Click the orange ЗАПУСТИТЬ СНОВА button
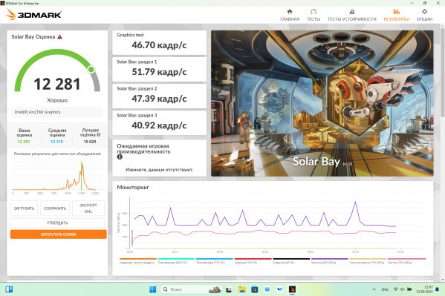 click(x=59, y=234)
